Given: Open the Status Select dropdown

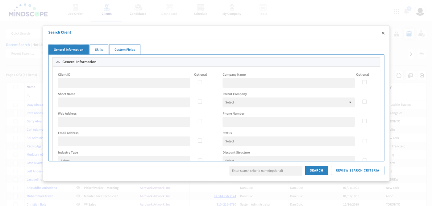Looking at the screenshot, I should tap(288, 141).
